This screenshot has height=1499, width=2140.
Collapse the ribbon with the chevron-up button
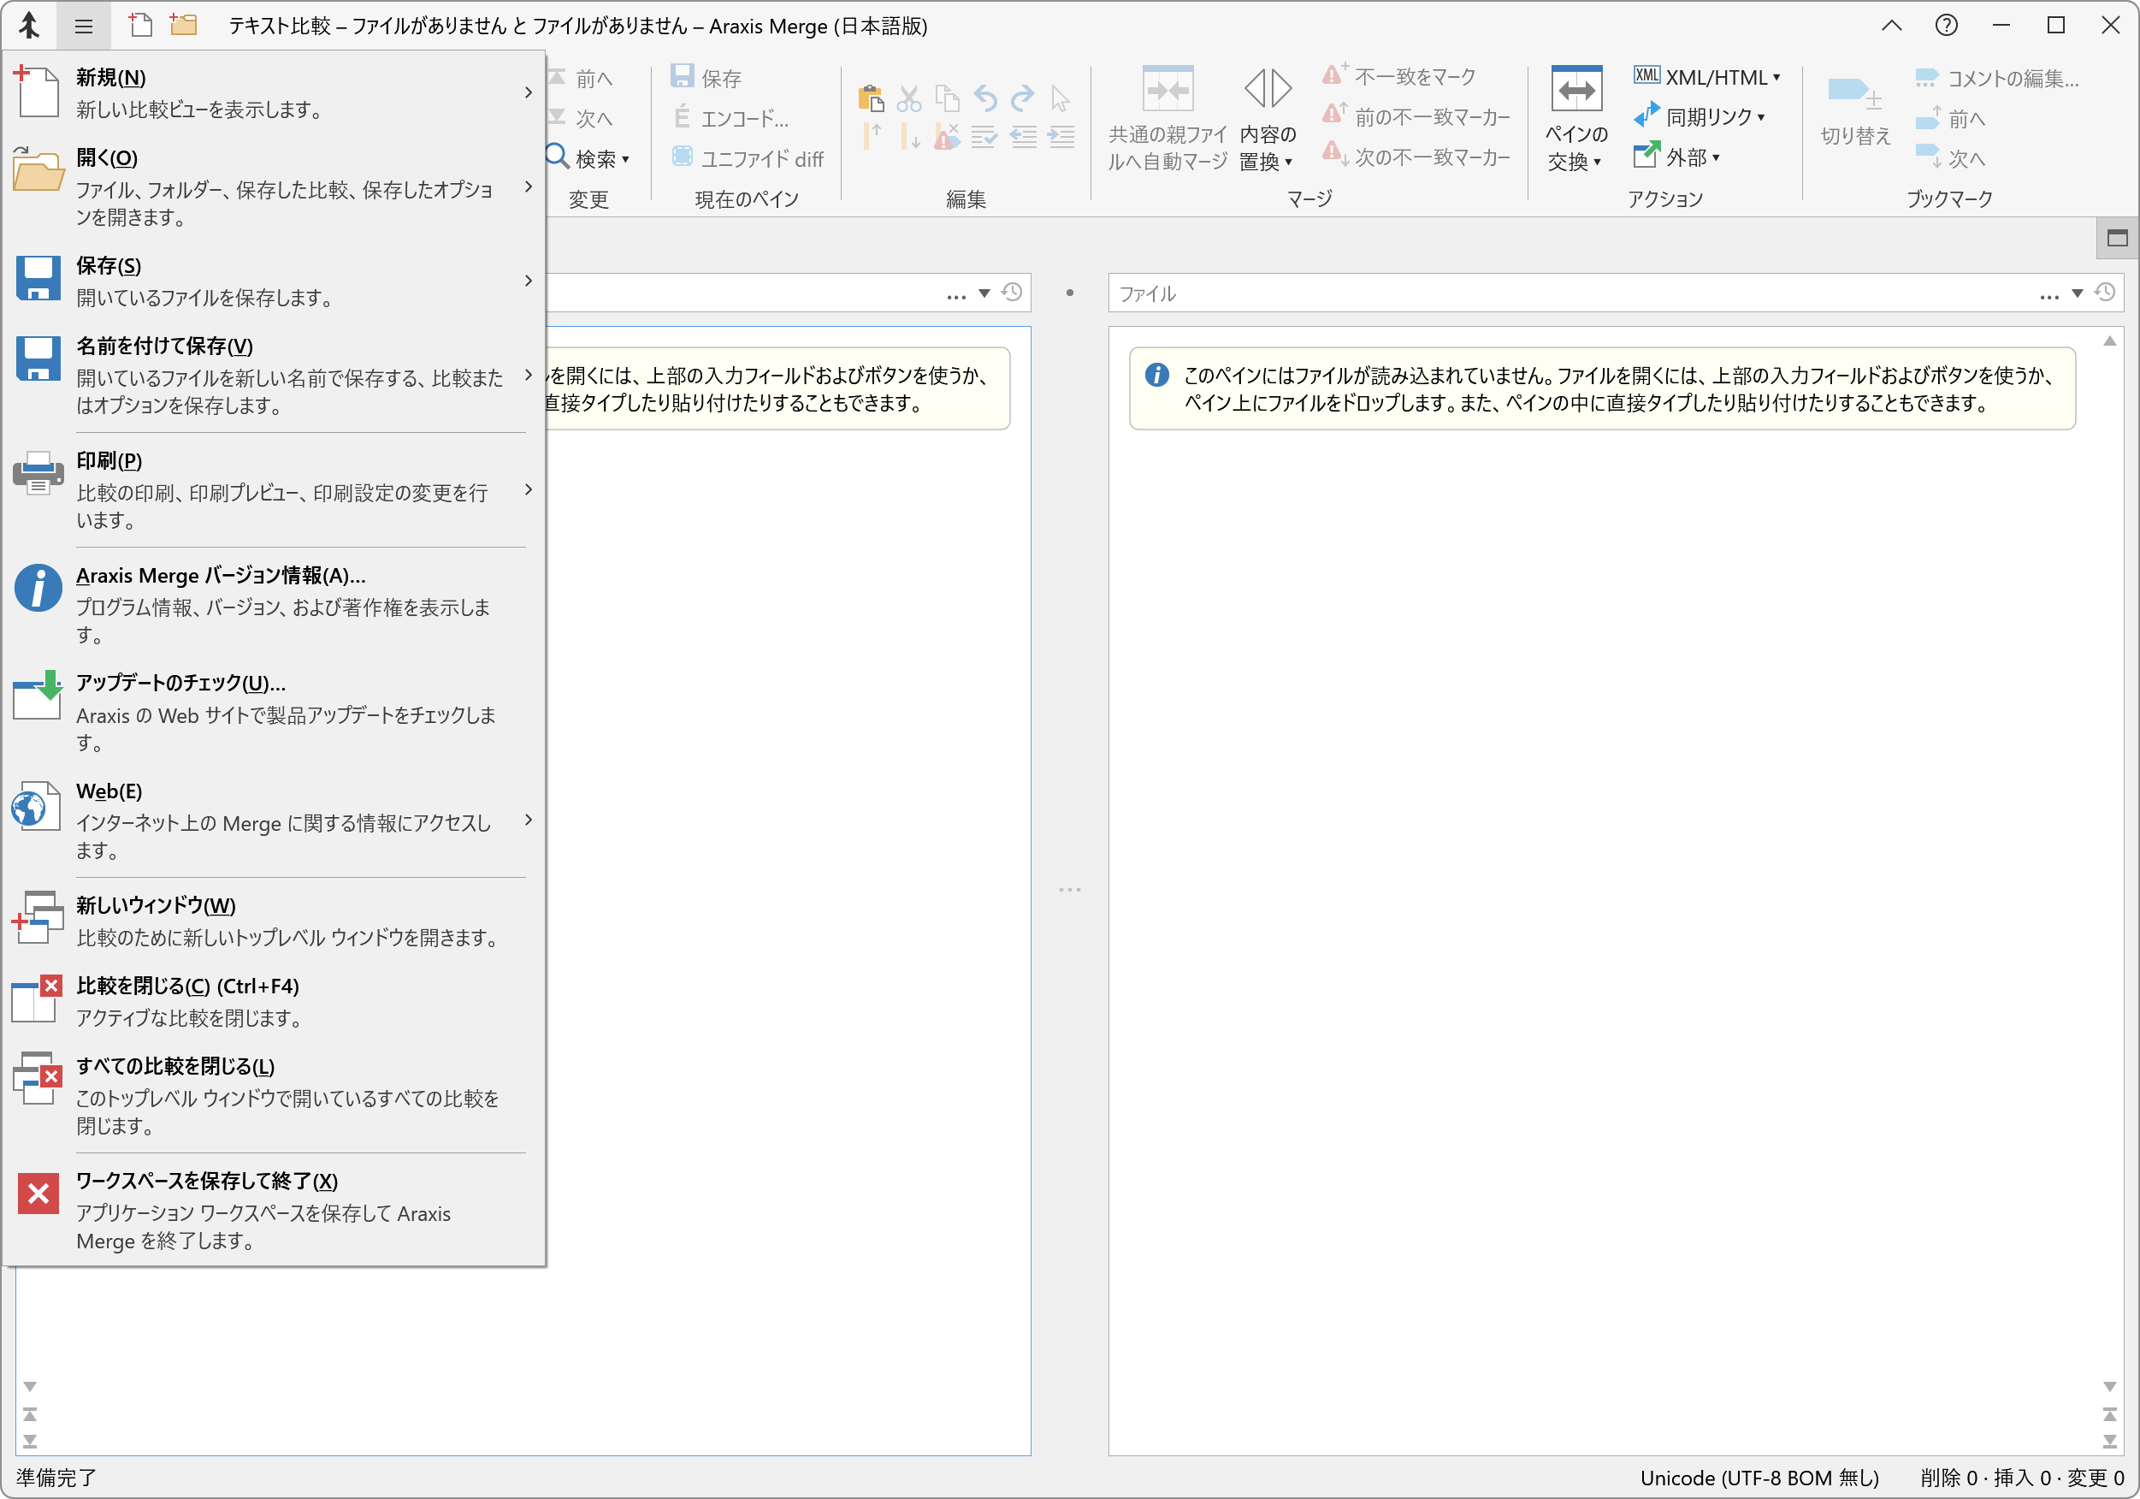point(1891,25)
